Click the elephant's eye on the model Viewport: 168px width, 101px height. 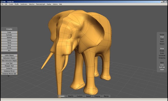[x=70, y=36]
